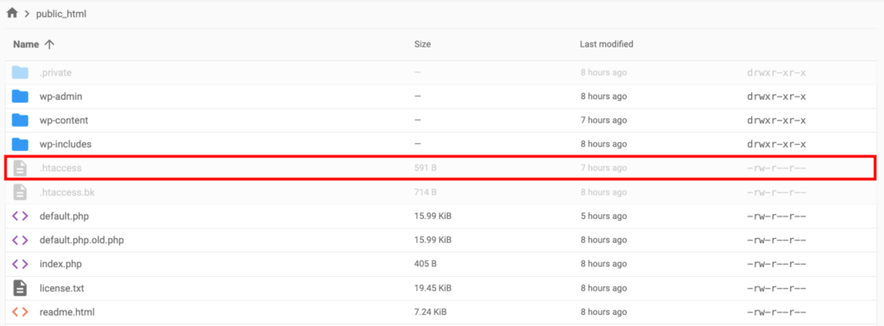Viewport: 884px width, 326px height.
Task: Sort the list by Name column
Action: 26,44
